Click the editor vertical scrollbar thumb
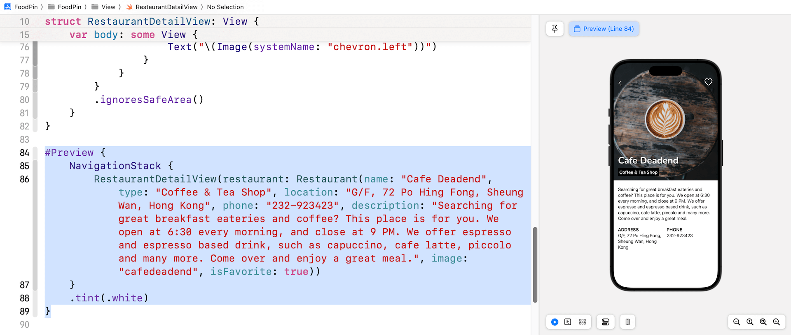Image resolution: width=791 pixels, height=335 pixels. (535, 265)
